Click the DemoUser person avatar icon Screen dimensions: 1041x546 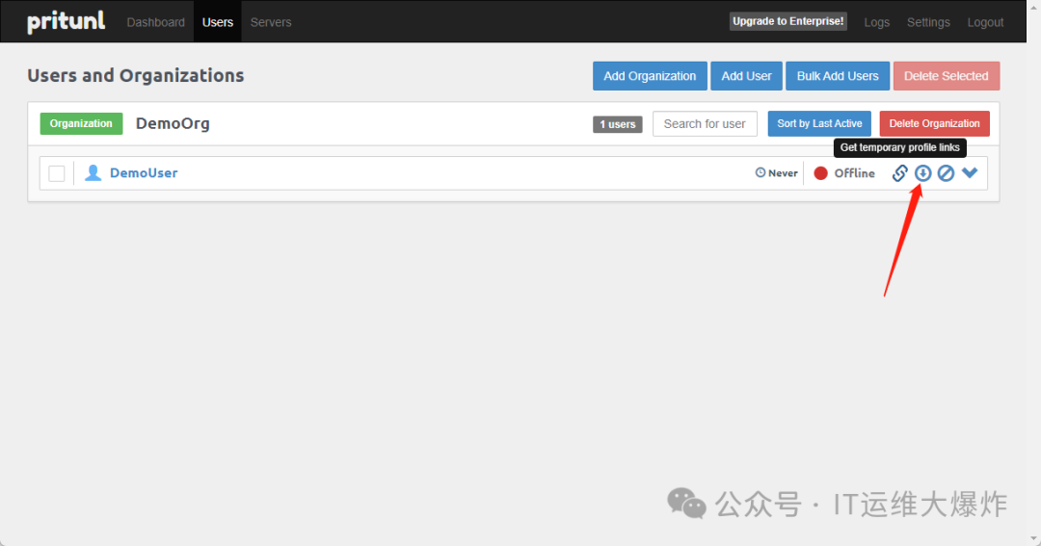93,173
